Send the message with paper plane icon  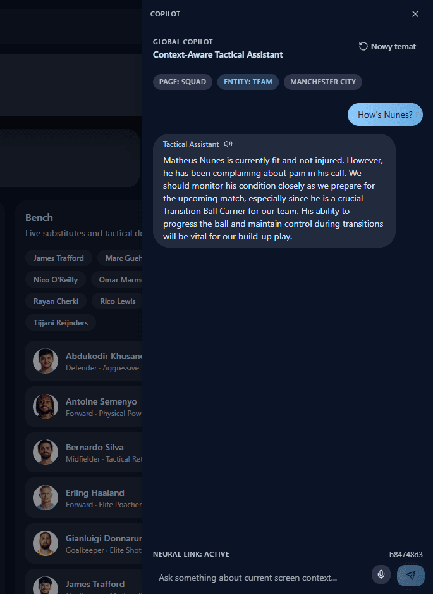coord(411,576)
